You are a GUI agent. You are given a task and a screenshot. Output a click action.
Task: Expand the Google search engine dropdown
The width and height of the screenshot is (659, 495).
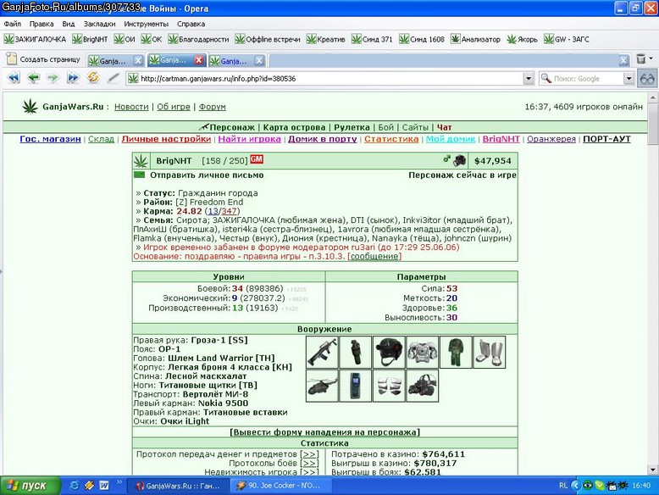pyautogui.click(x=629, y=78)
